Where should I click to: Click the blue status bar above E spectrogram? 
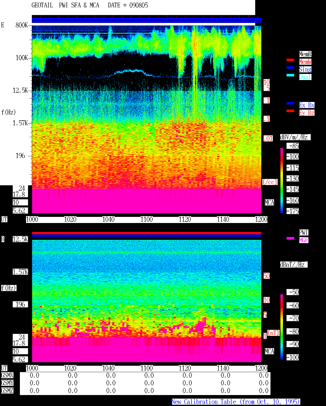[x=146, y=20]
